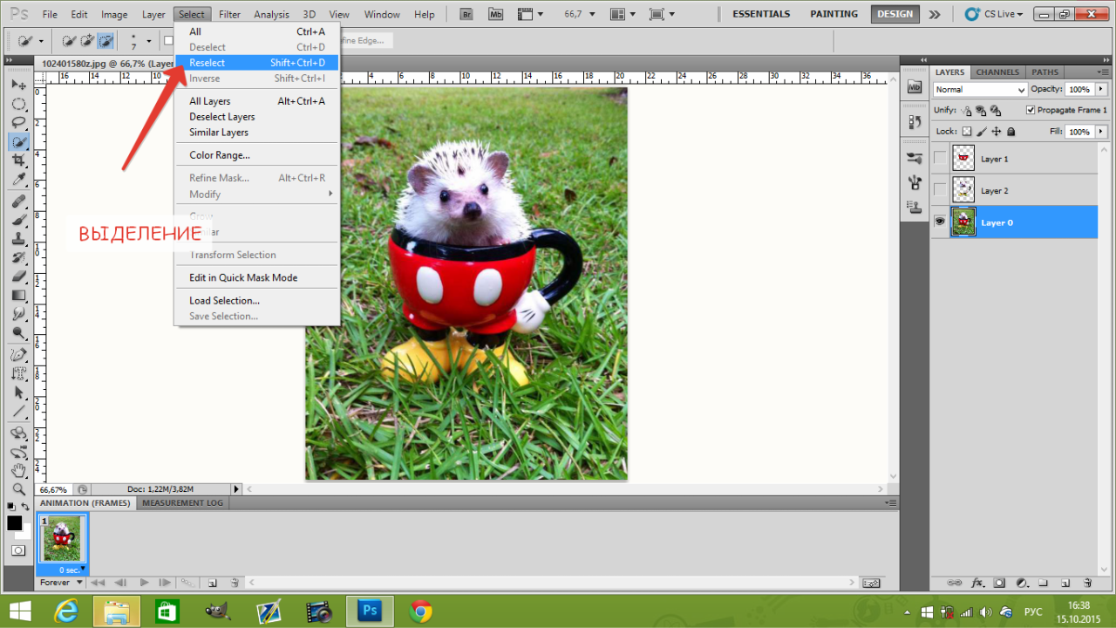
Task: Switch to the Painting workspace
Action: pos(833,14)
